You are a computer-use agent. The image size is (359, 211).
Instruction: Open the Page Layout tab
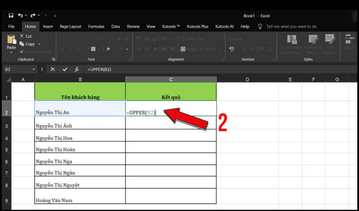(x=70, y=26)
